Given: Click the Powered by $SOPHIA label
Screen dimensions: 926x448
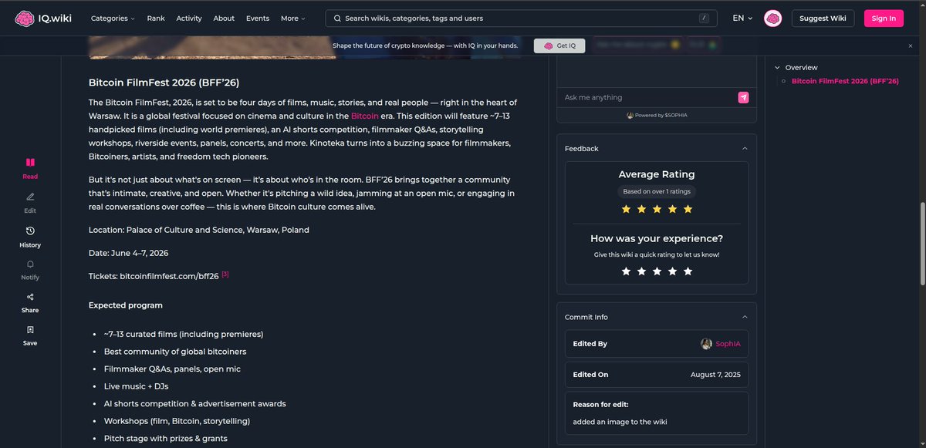Looking at the screenshot, I should 657,116.
